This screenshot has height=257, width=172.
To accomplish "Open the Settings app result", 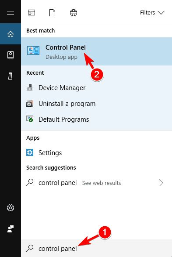I will (96, 153).
